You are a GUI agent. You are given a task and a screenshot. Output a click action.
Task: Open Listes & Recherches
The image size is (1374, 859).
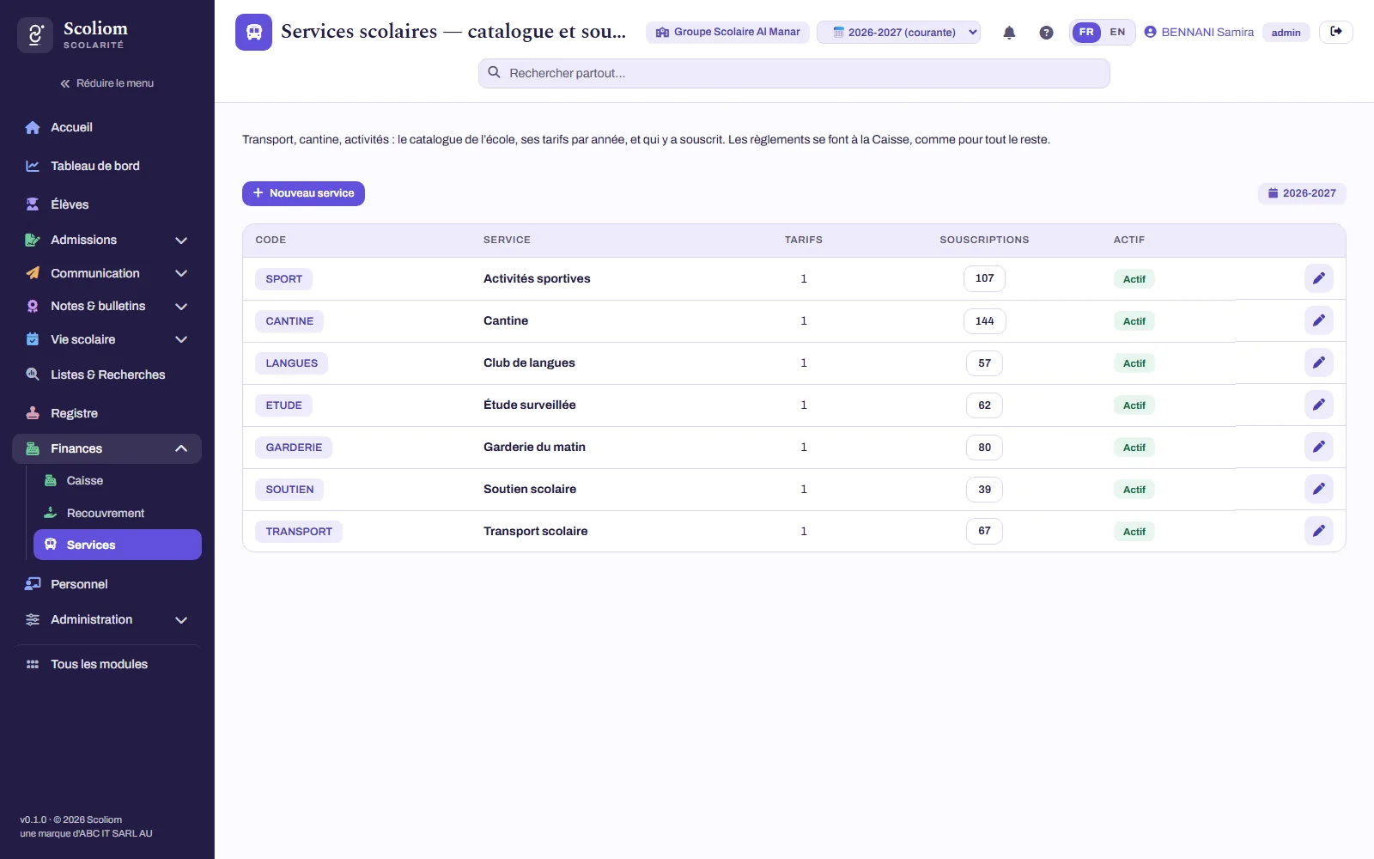[x=107, y=375]
